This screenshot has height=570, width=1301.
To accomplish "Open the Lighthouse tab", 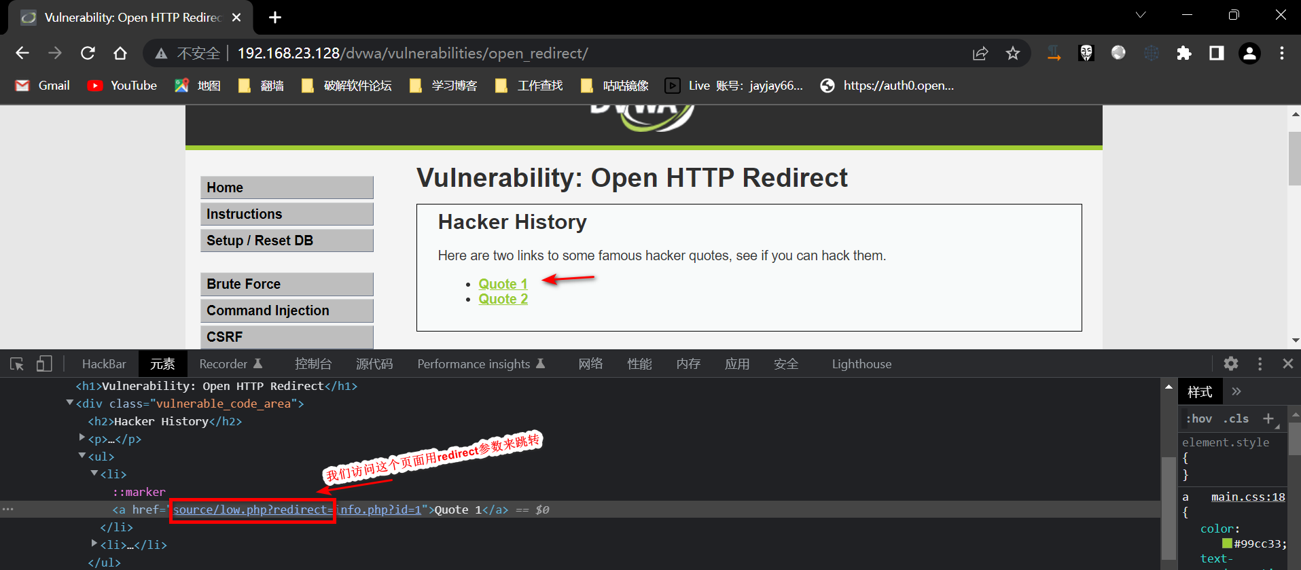I will (x=861, y=364).
